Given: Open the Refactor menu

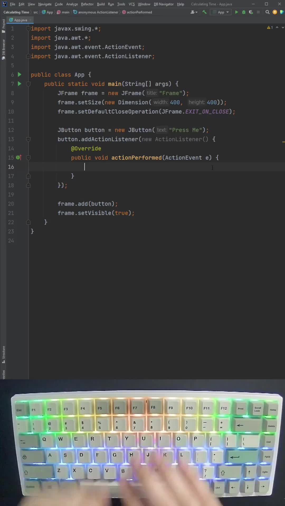Looking at the screenshot, I should coord(87,4).
